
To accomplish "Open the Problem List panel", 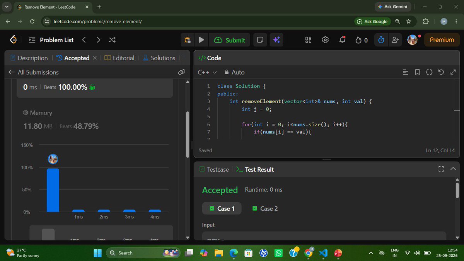I will (x=51, y=40).
